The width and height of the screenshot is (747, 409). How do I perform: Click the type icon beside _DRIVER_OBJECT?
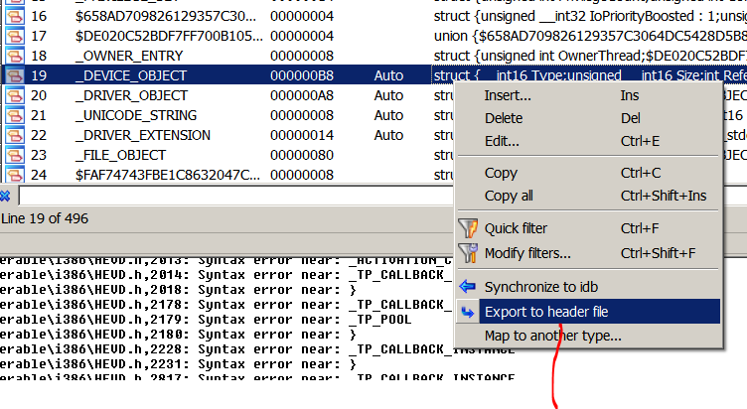[x=14, y=95]
